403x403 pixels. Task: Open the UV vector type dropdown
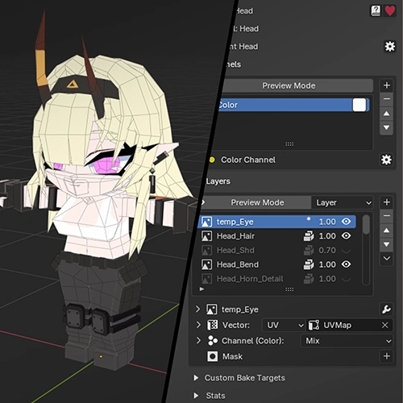coord(284,325)
